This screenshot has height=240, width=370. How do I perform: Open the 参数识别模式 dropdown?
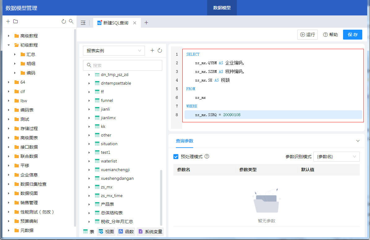coord(336,157)
